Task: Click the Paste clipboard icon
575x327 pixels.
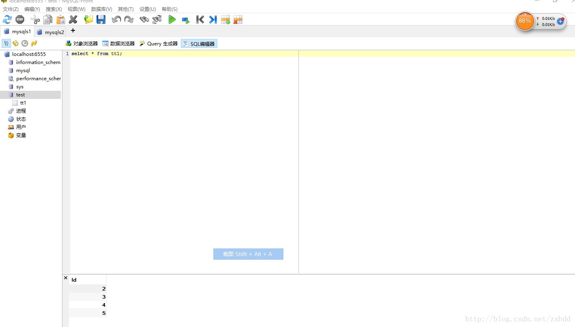Action: tap(60, 19)
